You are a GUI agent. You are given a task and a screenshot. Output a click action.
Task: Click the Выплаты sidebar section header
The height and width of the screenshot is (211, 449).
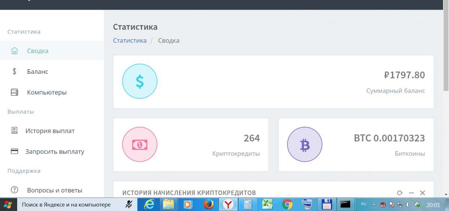point(21,111)
